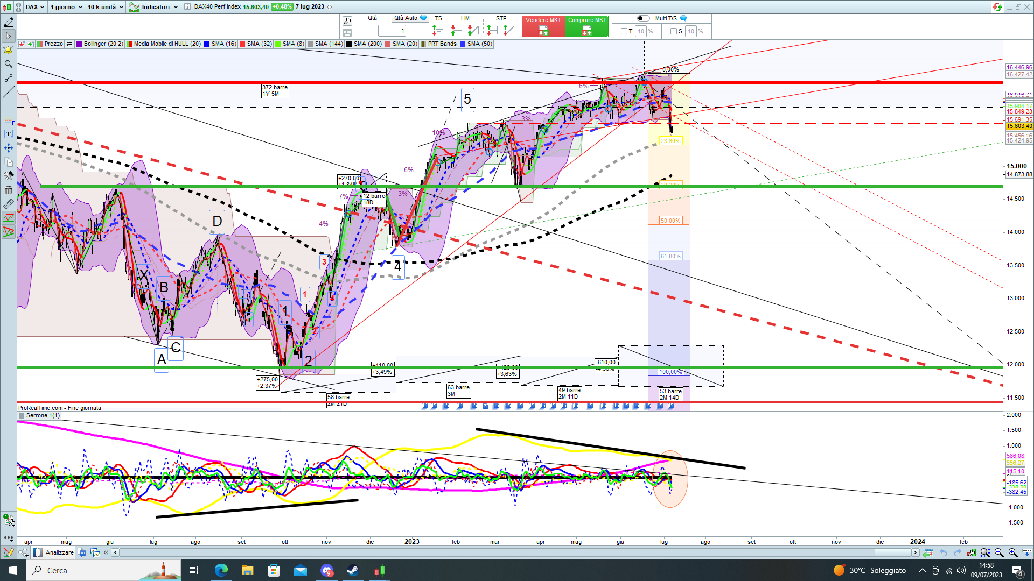The width and height of the screenshot is (1034, 581).
Task: Click the zoom out magnifier icon
Action: click(999, 552)
